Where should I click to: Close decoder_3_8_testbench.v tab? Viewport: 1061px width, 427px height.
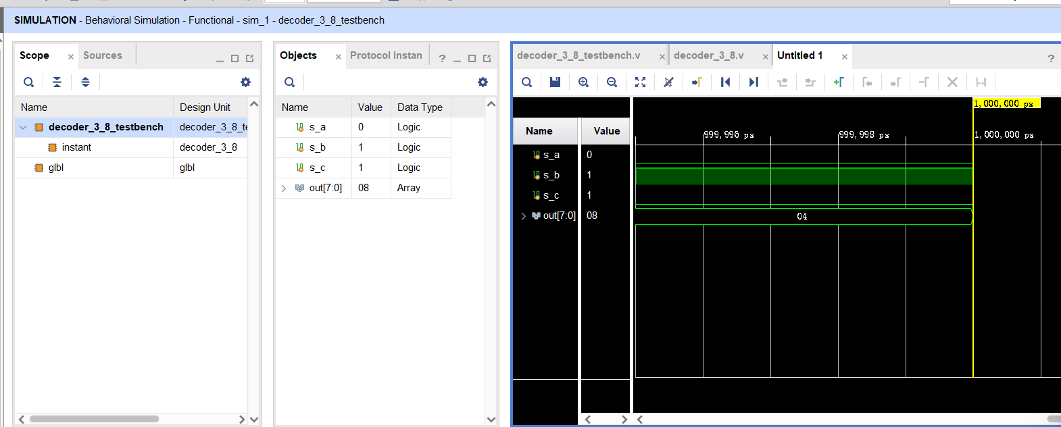pos(662,57)
